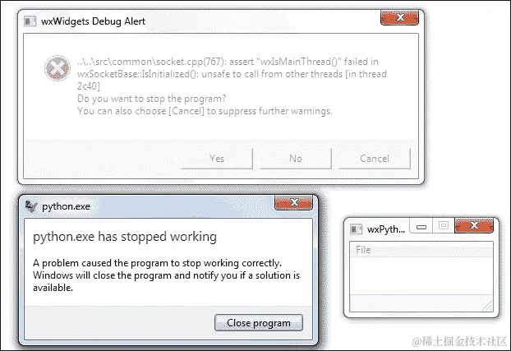Viewport: 511px width, 351px height.
Task: Dismiss python.exe crash dialog with X
Action: point(294,202)
